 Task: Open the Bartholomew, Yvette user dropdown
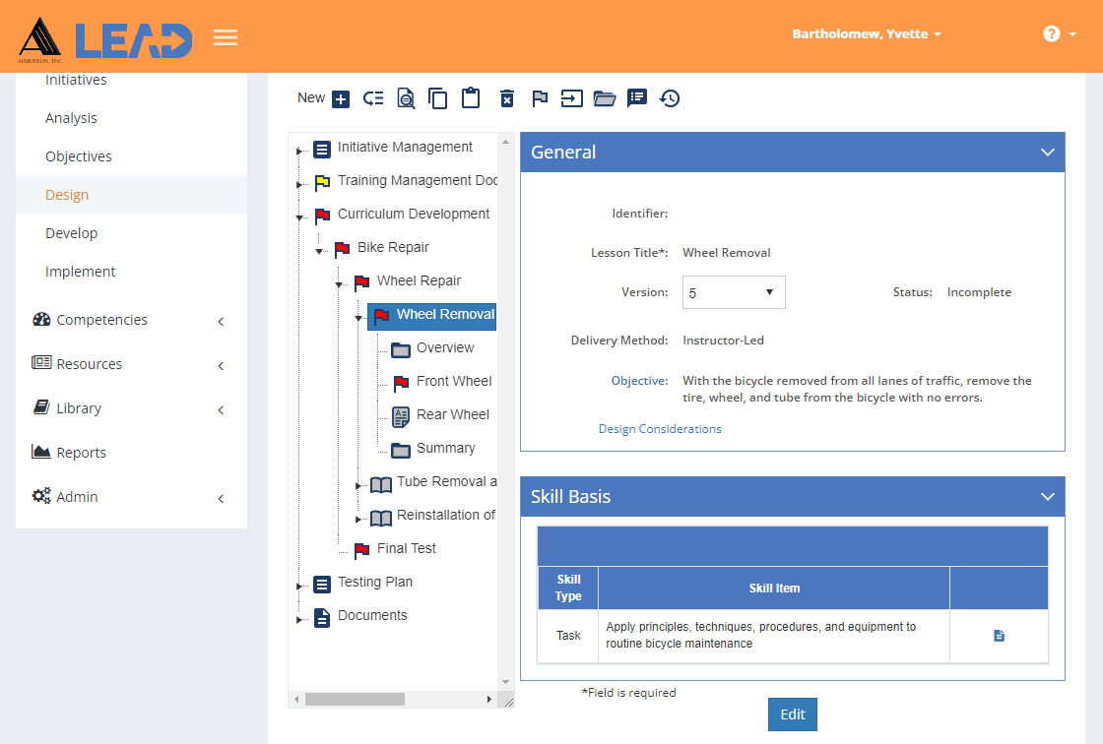(867, 33)
